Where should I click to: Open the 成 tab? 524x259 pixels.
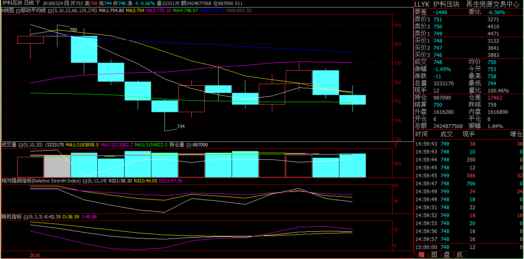pyautogui.click(x=459, y=254)
